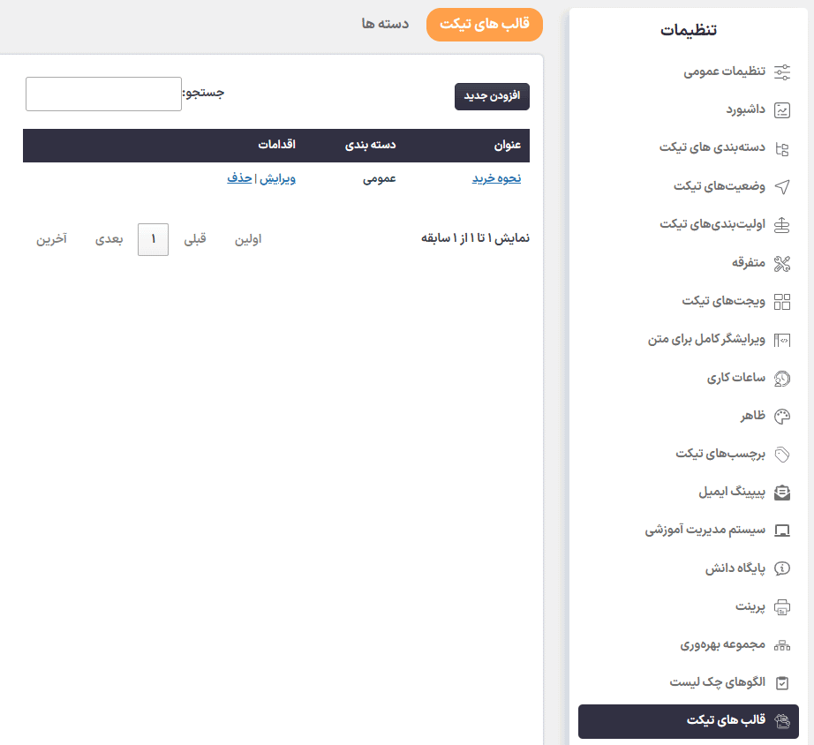
Task: Open پیپینگ ایمیل via the envelope icon
Action: tap(782, 493)
